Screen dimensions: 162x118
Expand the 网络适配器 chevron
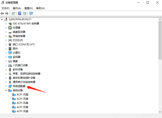[x=6, y=86]
